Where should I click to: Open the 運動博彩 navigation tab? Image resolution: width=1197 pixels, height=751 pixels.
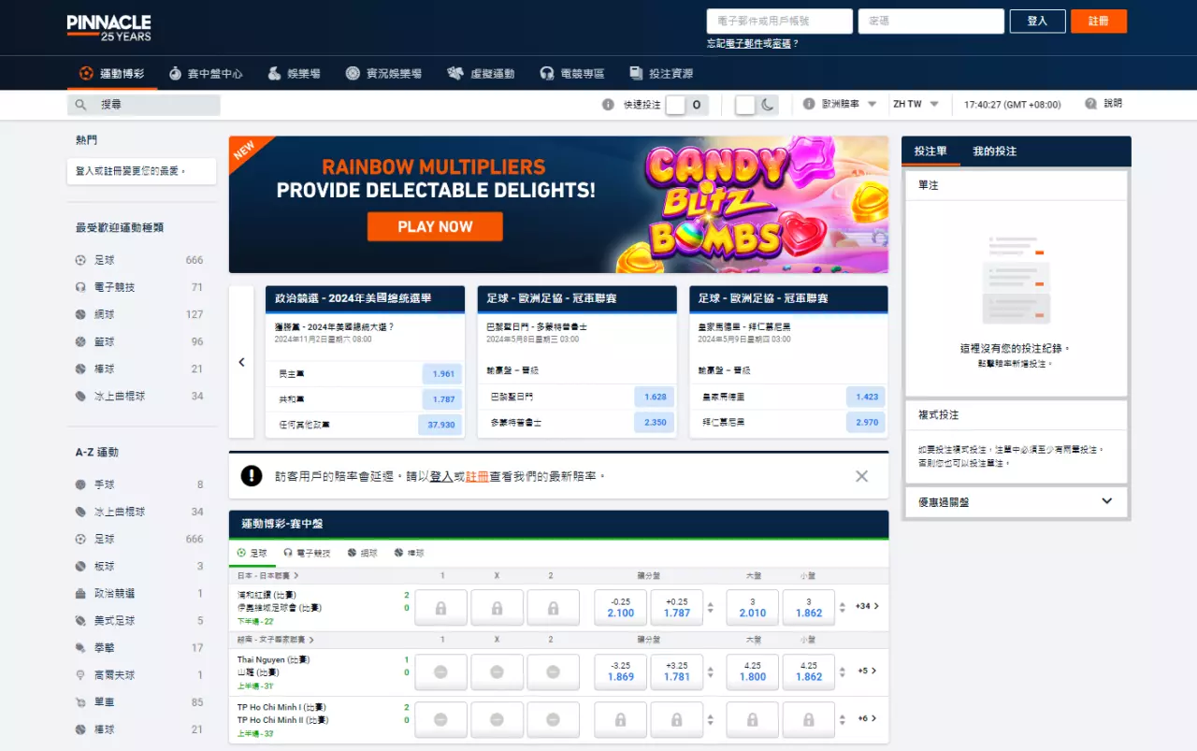tap(111, 73)
